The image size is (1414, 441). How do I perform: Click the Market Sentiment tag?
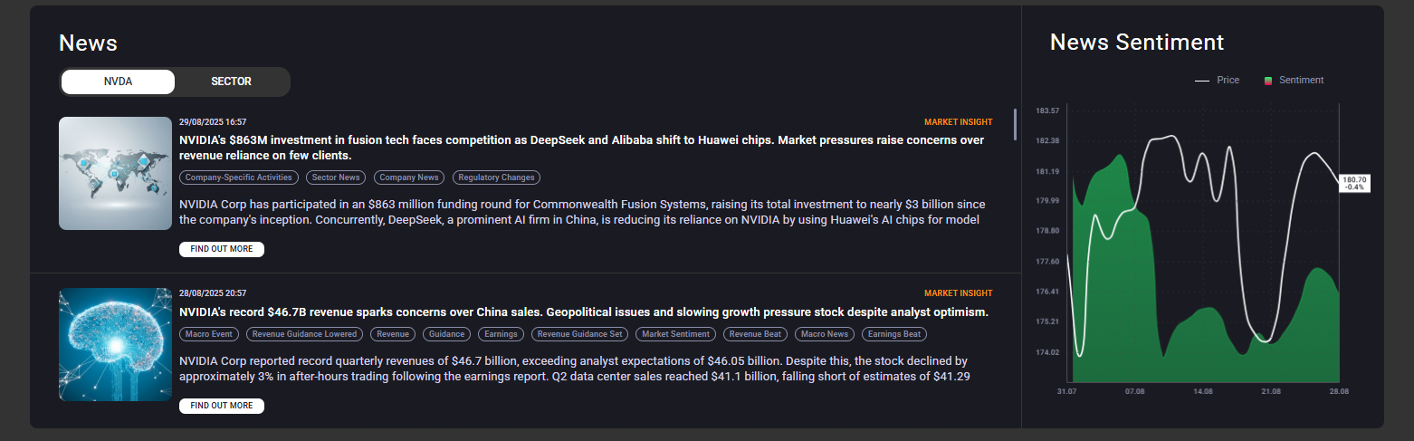676,334
